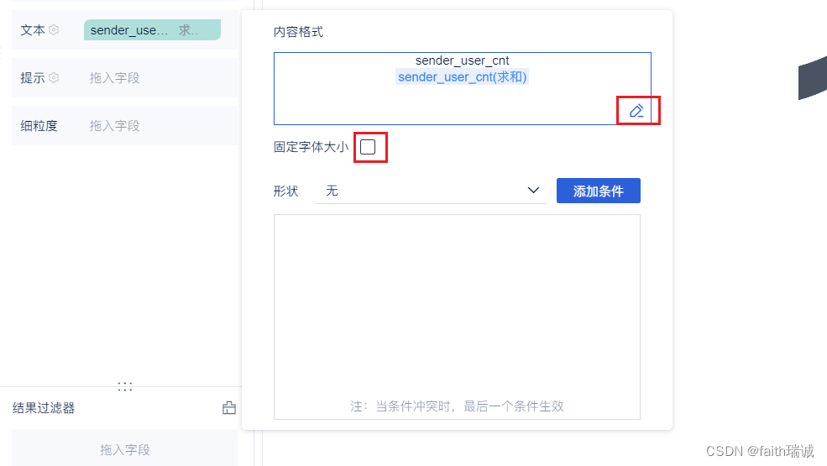Expand the 形状 dropdown arrow
Image resolution: width=827 pixels, height=466 pixels.
click(533, 191)
